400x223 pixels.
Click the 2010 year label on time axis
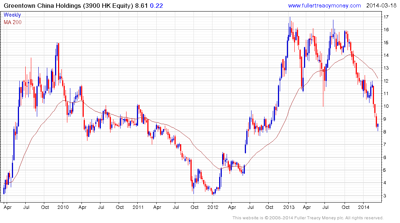(63, 207)
